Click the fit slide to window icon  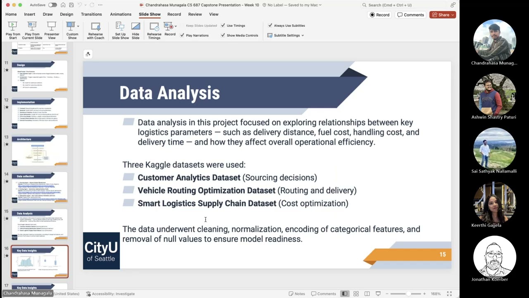click(449, 294)
